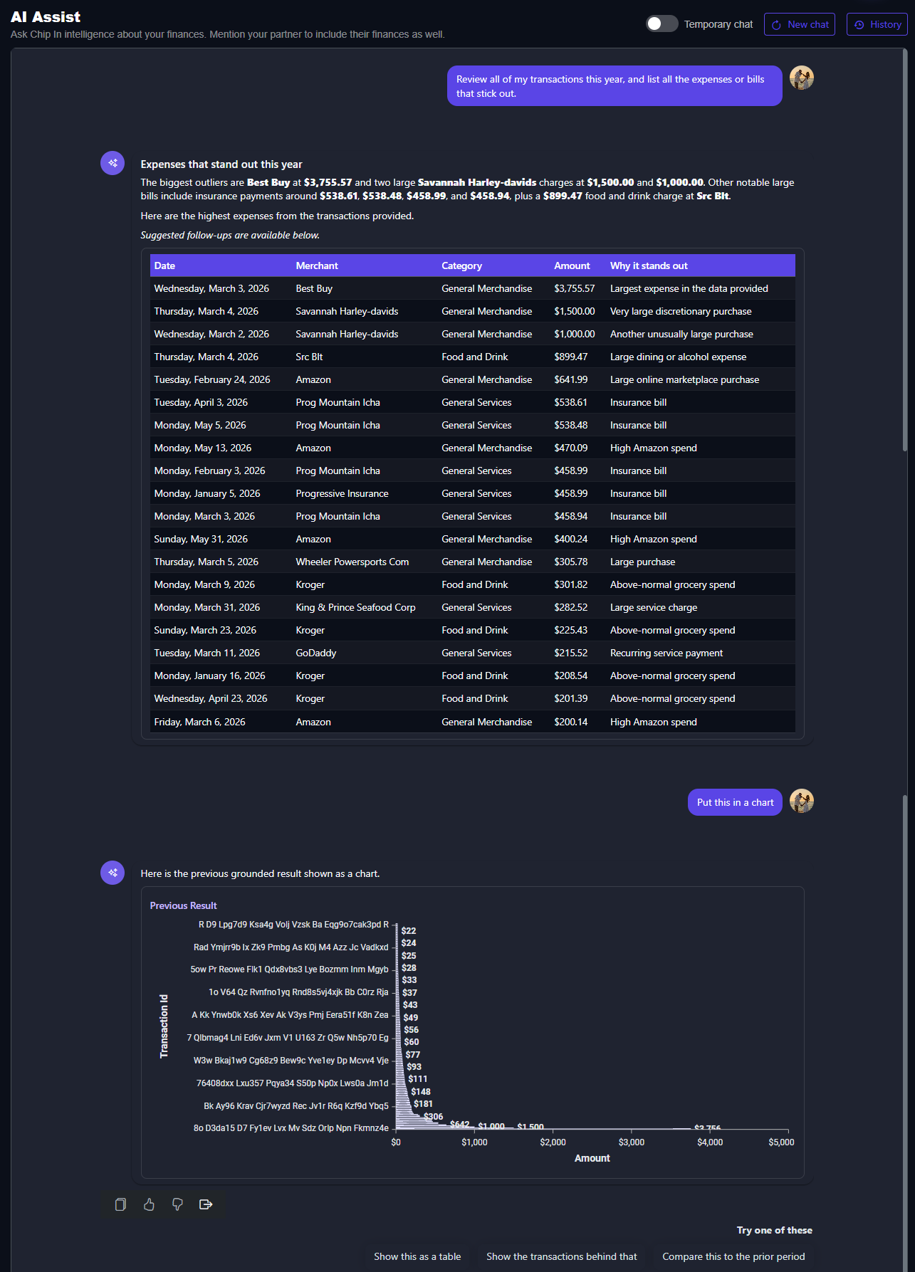The height and width of the screenshot is (1272, 915).
Task: Click the 'Transaction Id' axis label
Action: point(164,1026)
